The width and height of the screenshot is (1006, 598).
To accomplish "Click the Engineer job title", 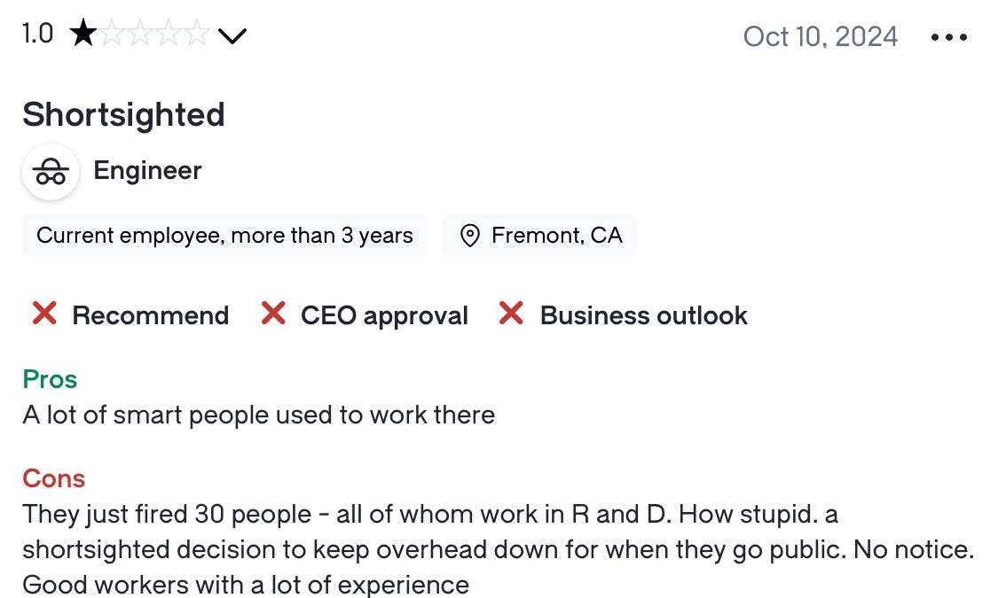I will tap(147, 170).
